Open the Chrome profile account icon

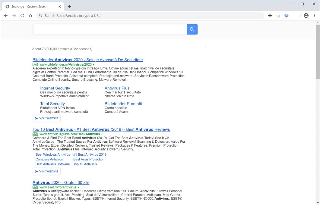point(306,16)
